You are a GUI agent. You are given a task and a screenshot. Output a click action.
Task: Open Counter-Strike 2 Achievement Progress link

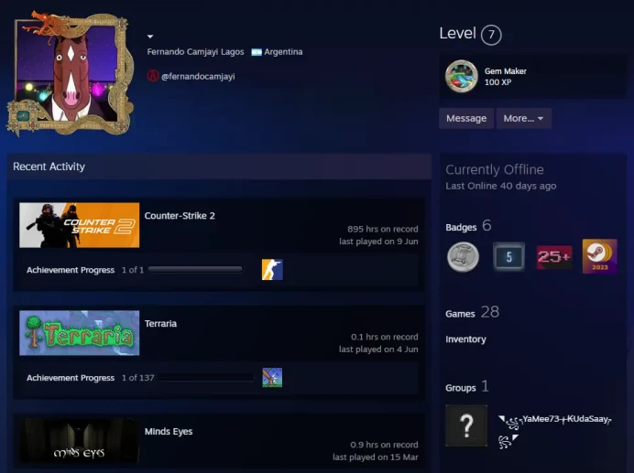tap(71, 270)
